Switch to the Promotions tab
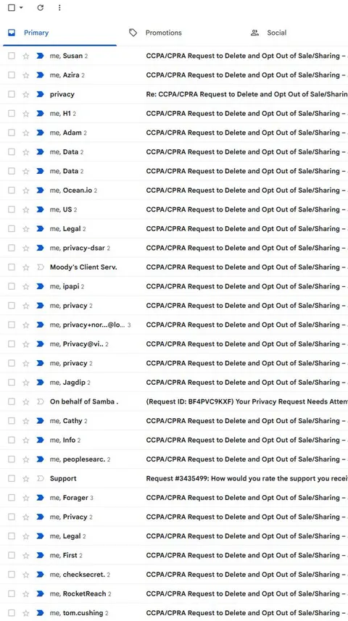Viewport: 348px width, 621px height. click(155, 33)
